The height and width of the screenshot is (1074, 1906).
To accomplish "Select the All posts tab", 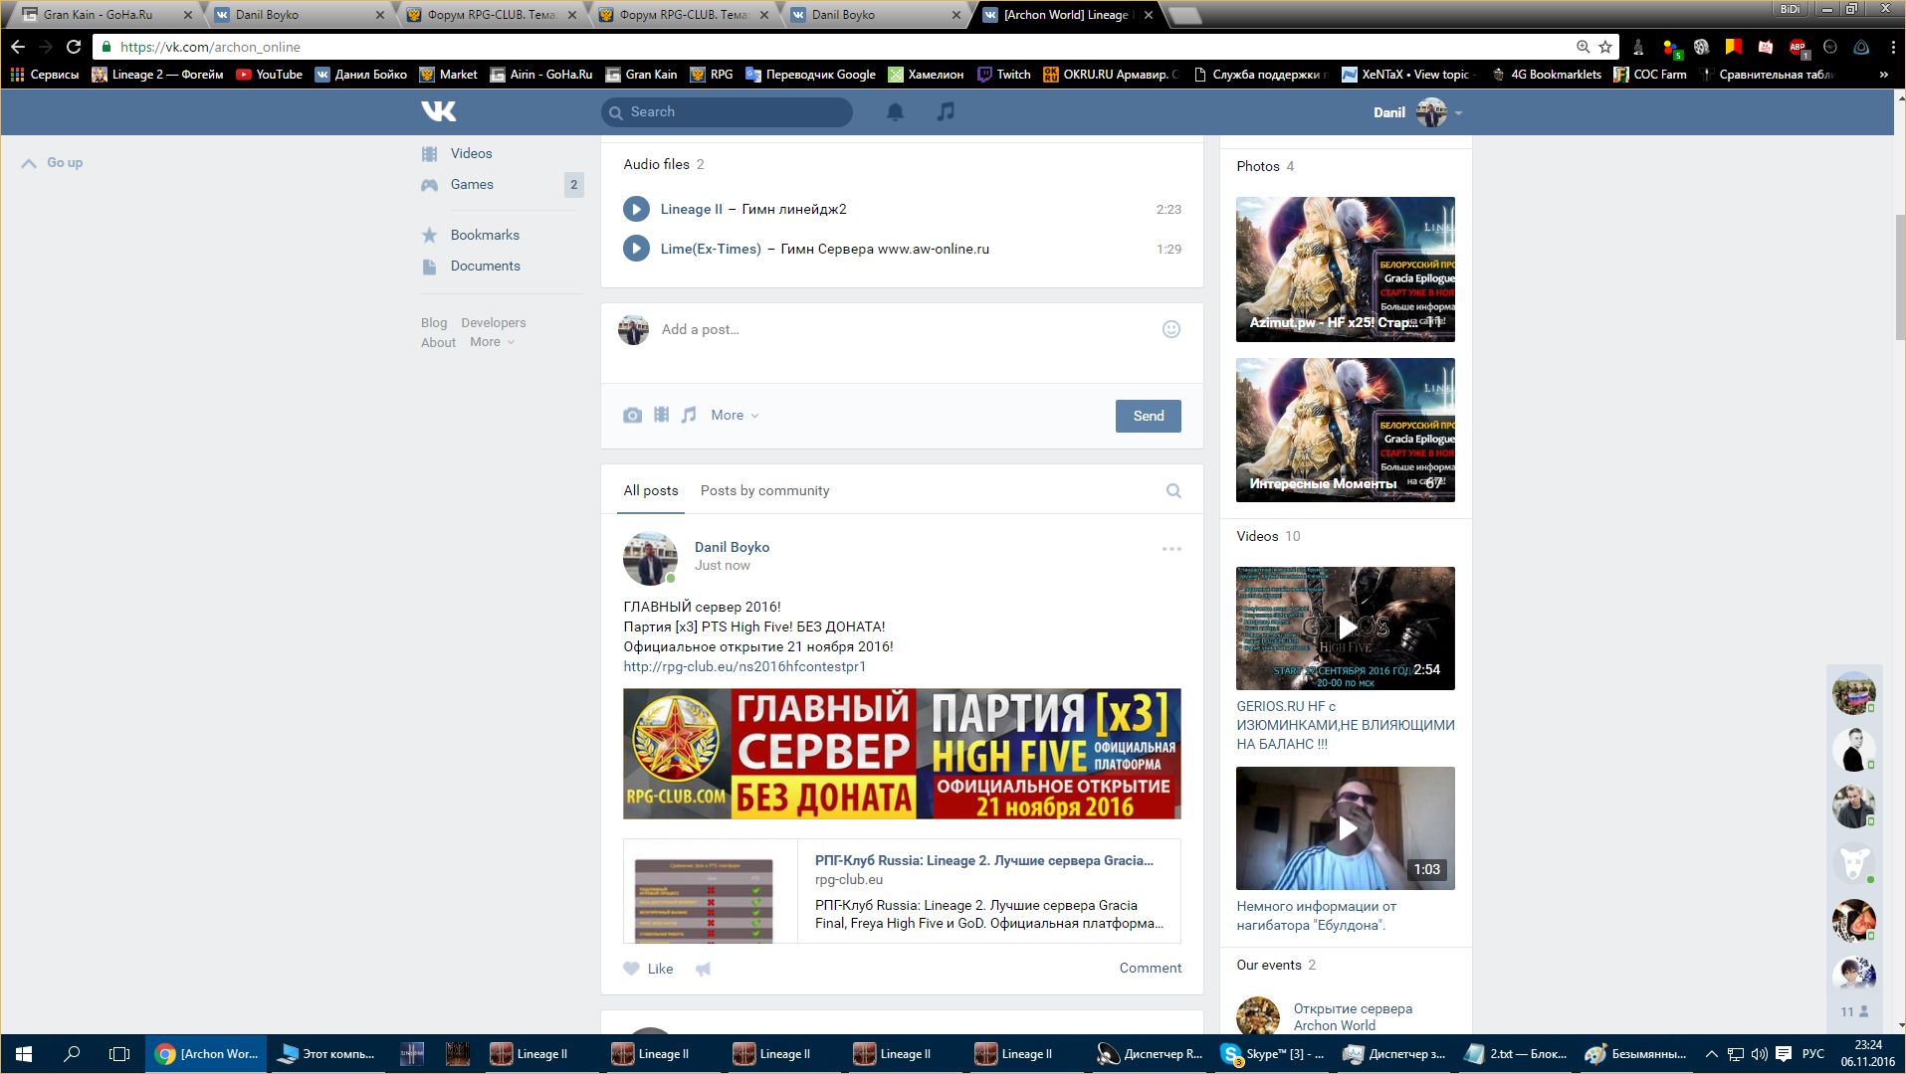I will coord(650,490).
